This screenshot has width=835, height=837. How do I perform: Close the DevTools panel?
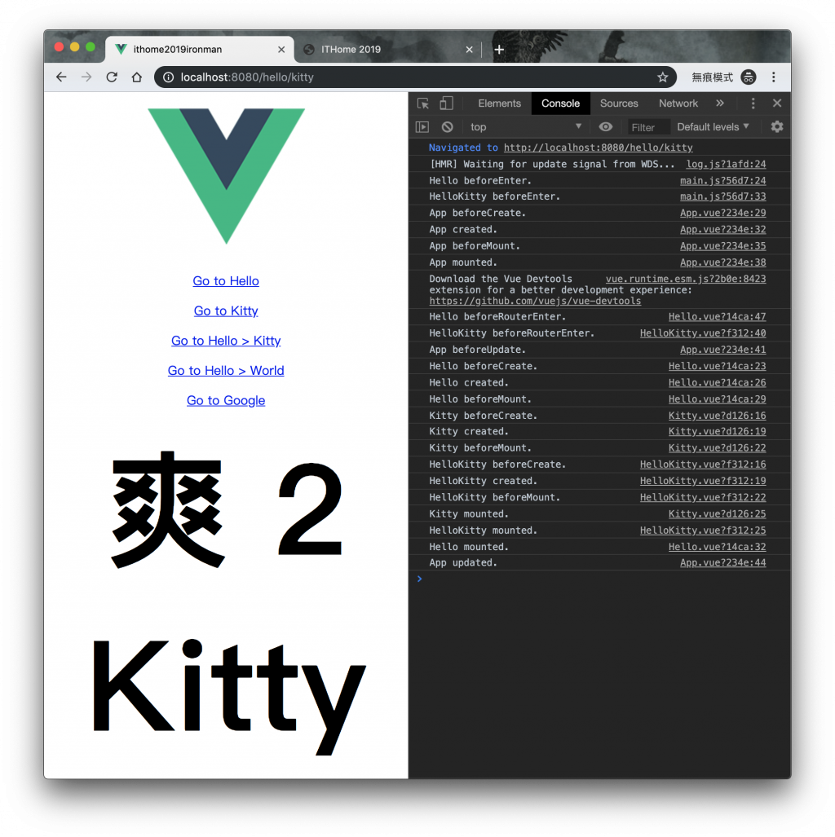[777, 103]
